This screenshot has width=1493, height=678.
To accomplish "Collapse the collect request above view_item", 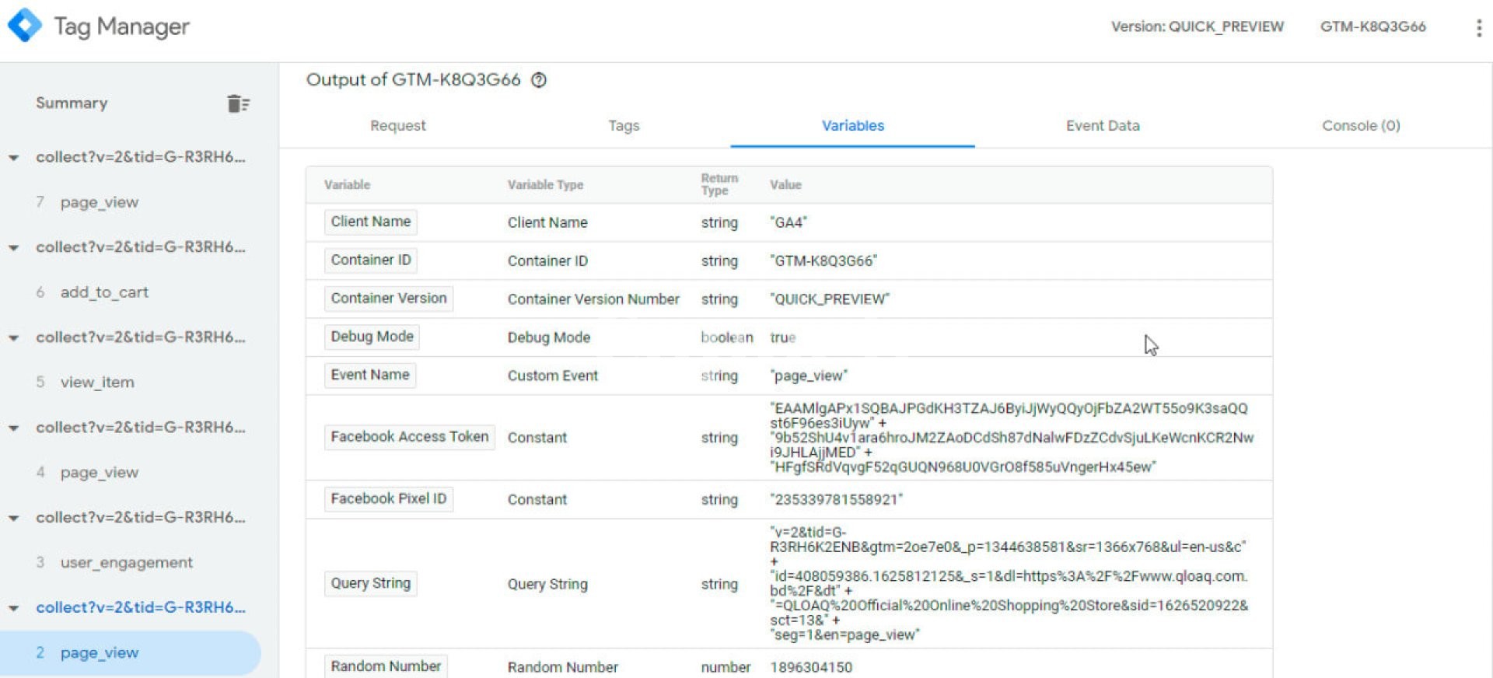I will coord(14,338).
